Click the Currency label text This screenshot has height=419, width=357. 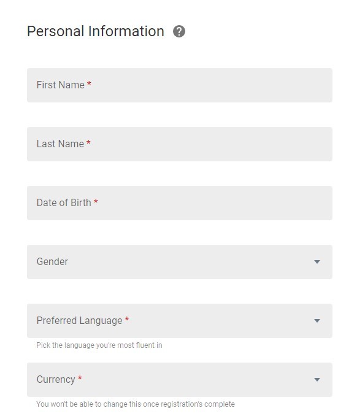click(x=56, y=380)
